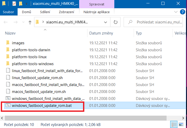Click the address bar folder icon
This screenshot has height=128, width=187.
(37, 22)
